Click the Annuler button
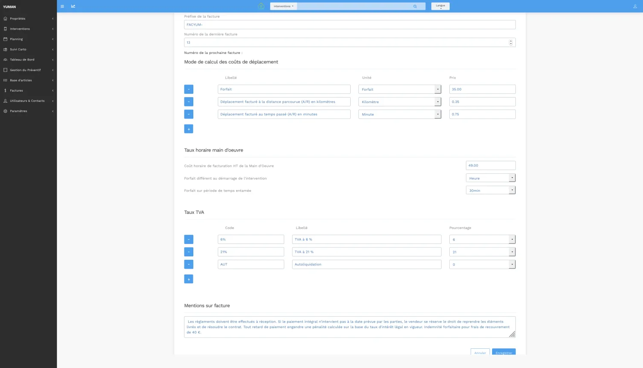The width and height of the screenshot is (643, 368). pos(480,352)
